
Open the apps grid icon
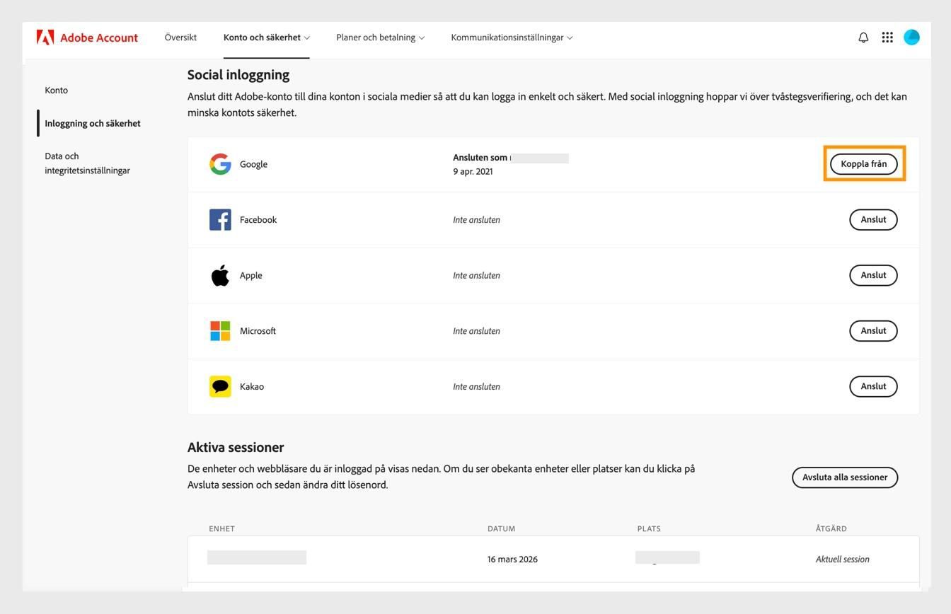pyautogui.click(x=887, y=37)
